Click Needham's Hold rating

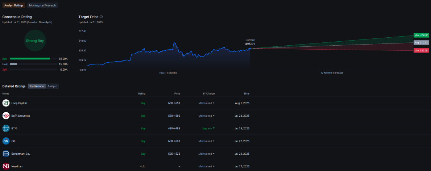point(142,166)
